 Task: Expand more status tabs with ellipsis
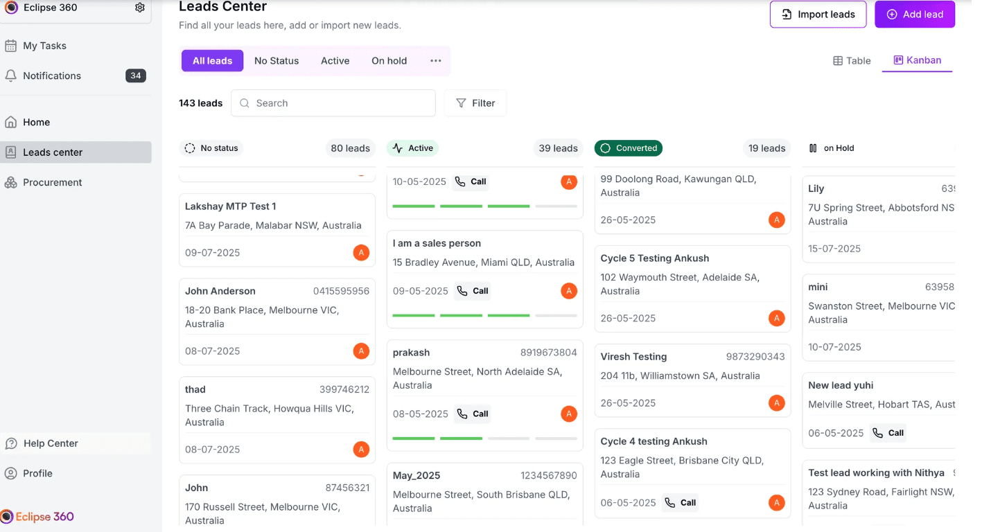click(x=435, y=61)
